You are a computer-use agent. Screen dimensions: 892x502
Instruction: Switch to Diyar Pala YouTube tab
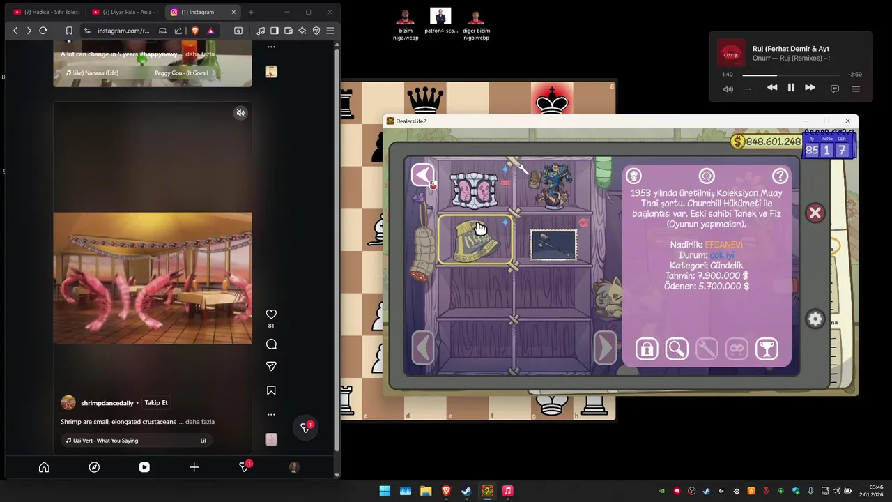point(125,12)
